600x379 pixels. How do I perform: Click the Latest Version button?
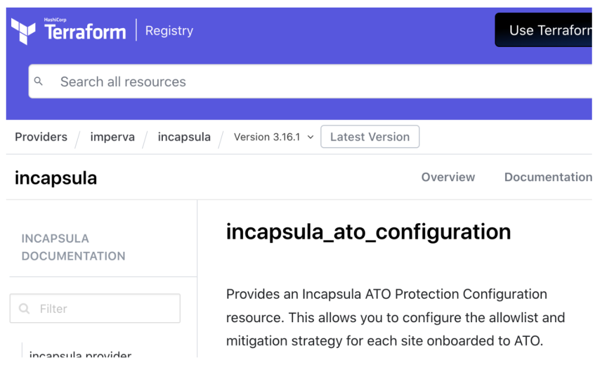coord(370,136)
